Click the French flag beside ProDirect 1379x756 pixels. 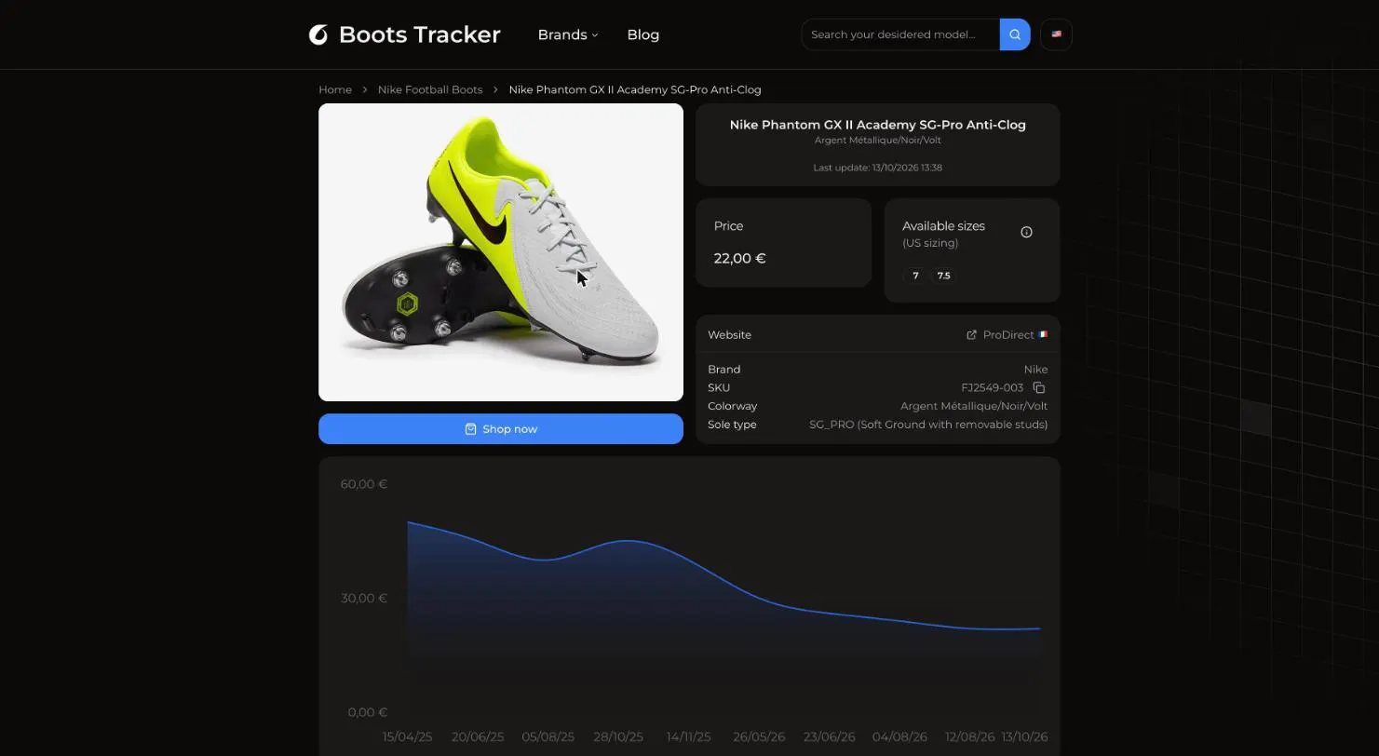click(1043, 334)
